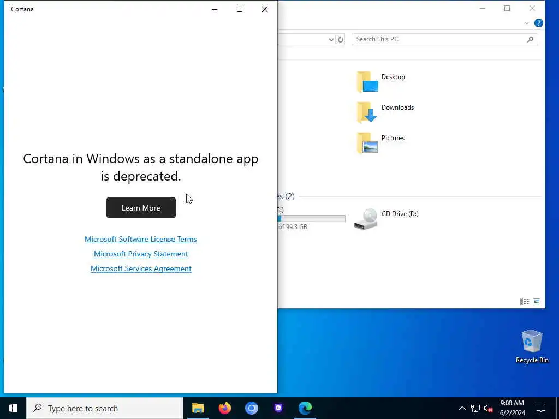
Task: Launch Microsoft Edge from the taskbar
Action: pos(305,408)
